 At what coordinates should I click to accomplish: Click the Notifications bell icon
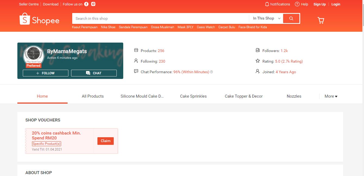267,4
